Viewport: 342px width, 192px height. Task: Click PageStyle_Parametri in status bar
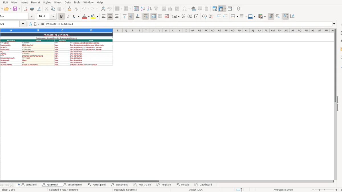[x=126, y=190]
